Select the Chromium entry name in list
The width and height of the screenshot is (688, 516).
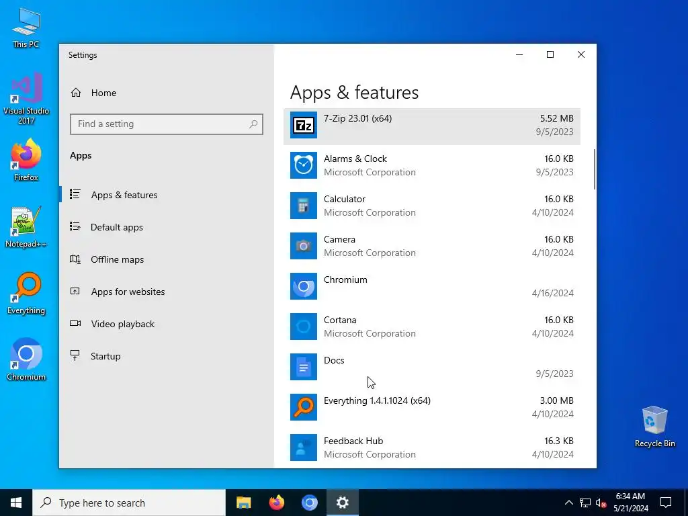pyautogui.click(x=345, y=280)
